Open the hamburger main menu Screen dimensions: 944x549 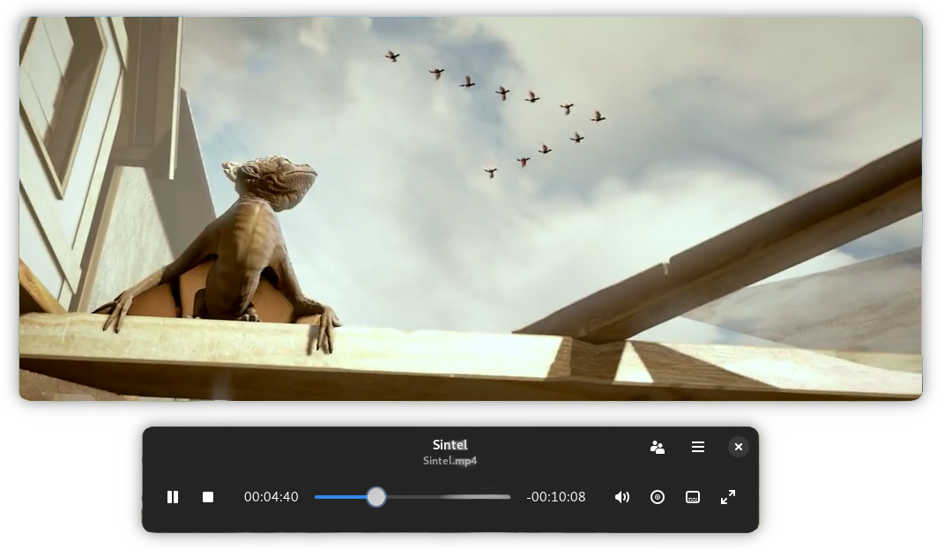tap(698, 447)
